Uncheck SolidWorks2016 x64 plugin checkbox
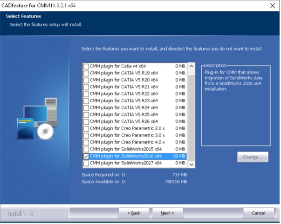Image resolution: width=281 pixels, height=224 pixels. [x=86, y=157]
